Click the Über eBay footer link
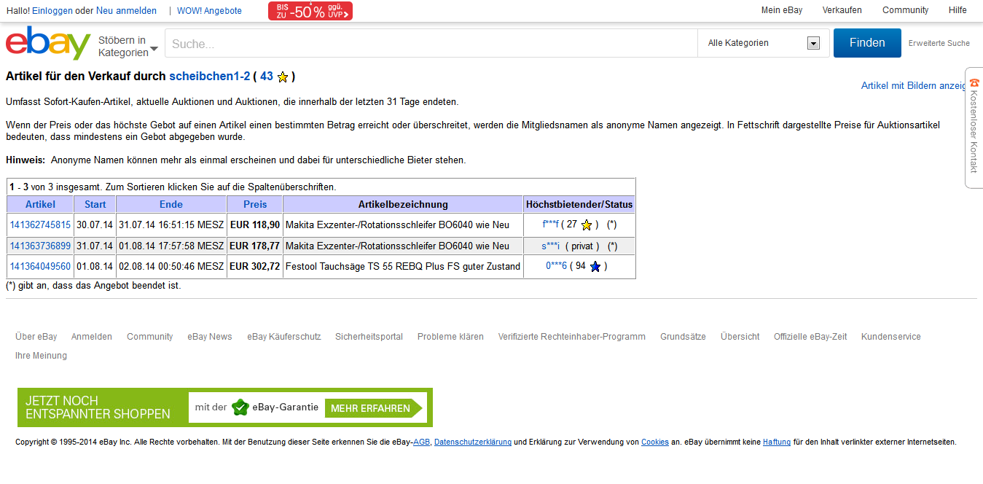Viewport: 983px width, 484px height. click(36, 337)
